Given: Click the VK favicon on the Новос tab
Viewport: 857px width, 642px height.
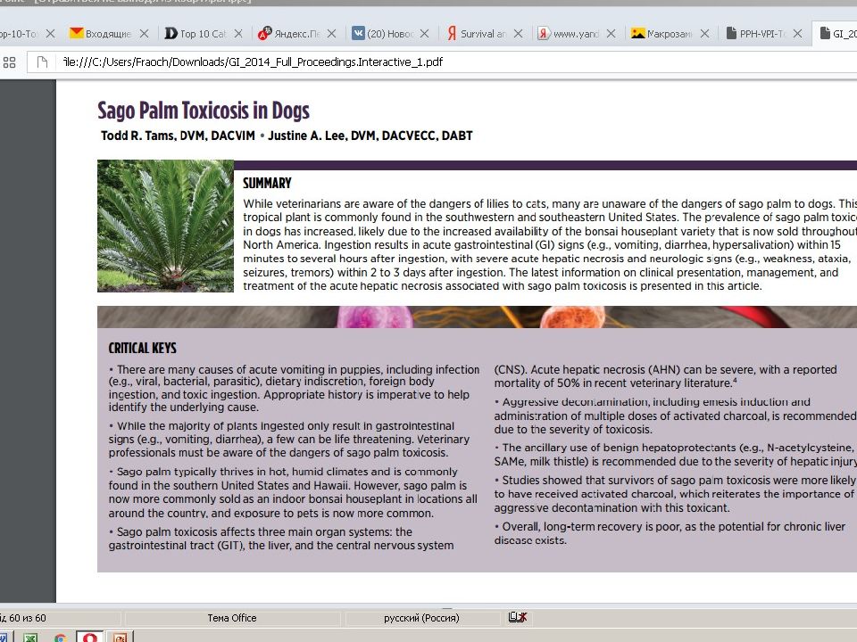Looking at the screenshot, I should point(358,33).
